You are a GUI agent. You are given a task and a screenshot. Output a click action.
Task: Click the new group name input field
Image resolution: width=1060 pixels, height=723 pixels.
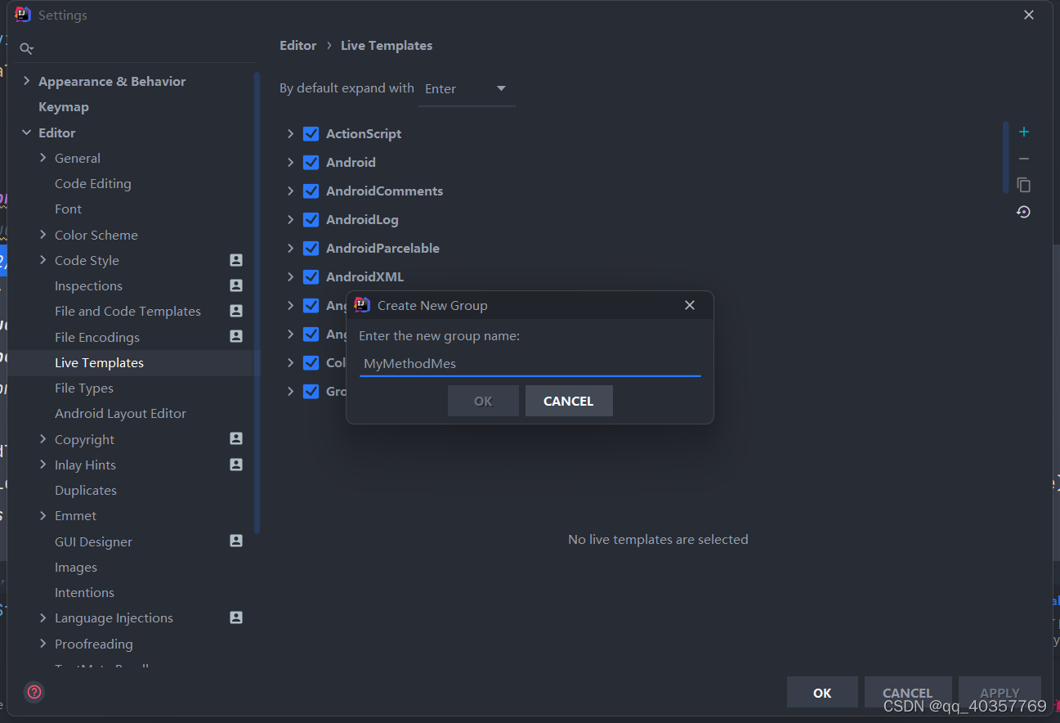pos(530,363)
